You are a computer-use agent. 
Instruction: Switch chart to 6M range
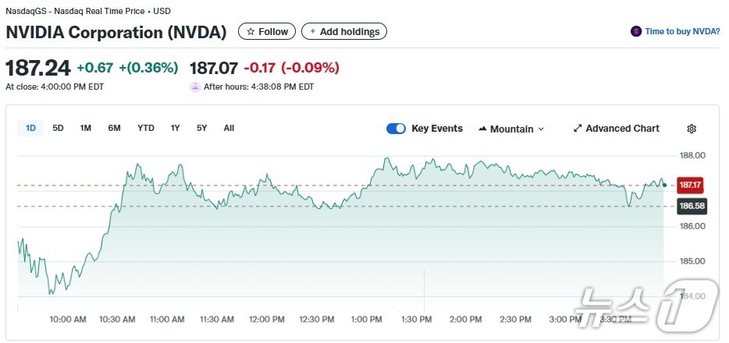click(x=114, y=128)
